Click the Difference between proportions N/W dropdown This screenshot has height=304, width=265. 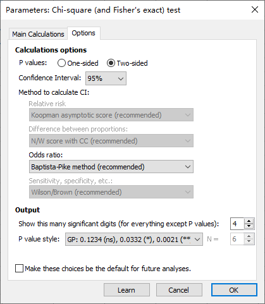[111, 141]
